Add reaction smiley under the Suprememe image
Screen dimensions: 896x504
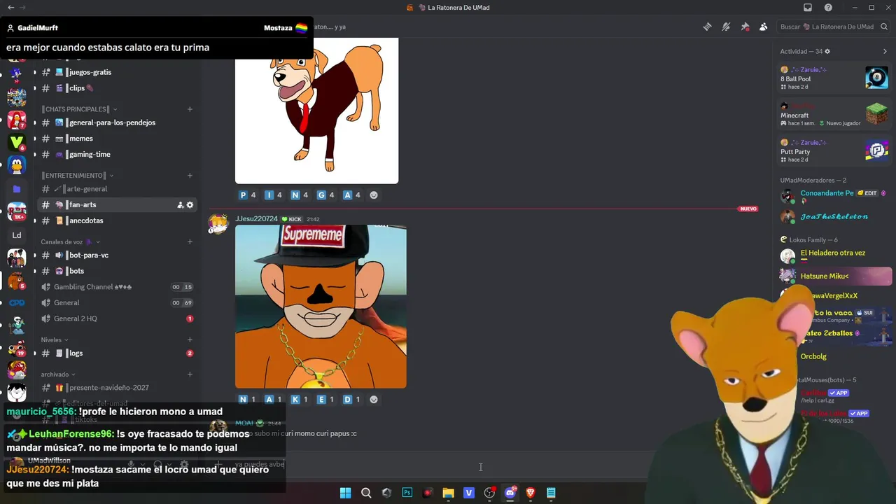tap(373, 400)
